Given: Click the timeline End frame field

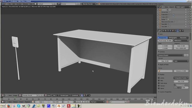Looking at the screenshot, I should click(x=56, y=102).
